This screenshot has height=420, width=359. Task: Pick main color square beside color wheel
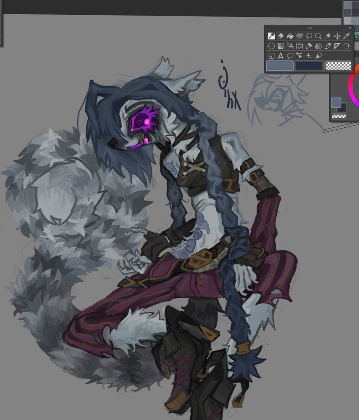[x=336, y=102]
